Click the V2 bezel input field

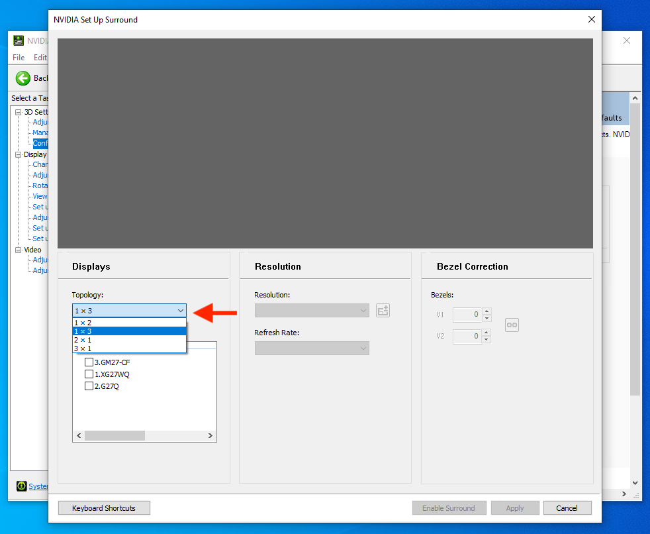point(467,336)
